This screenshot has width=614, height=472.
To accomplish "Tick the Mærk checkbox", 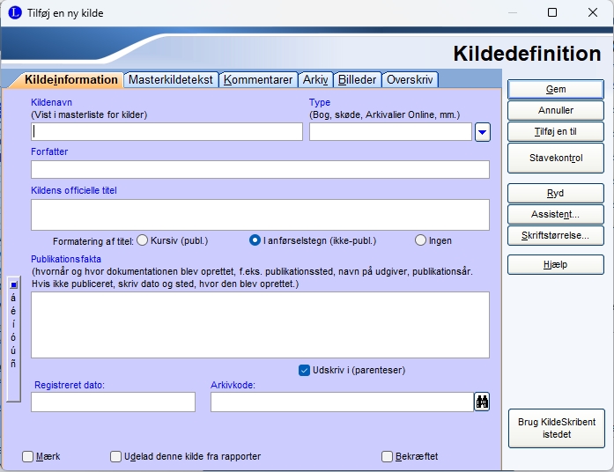I will (x=28, y=456).
